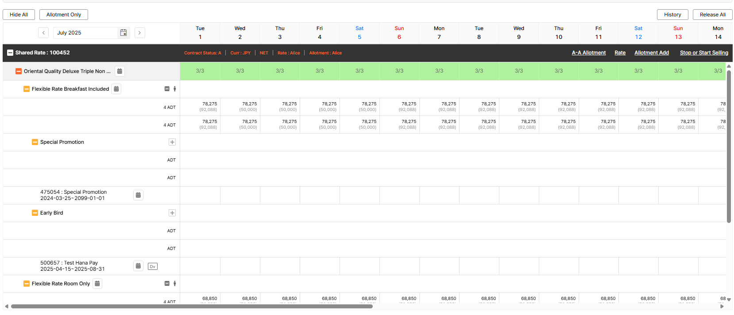This screenshot has height=315, width=734.
Task: Click Rate : Alice label
Action: point(289,53)
